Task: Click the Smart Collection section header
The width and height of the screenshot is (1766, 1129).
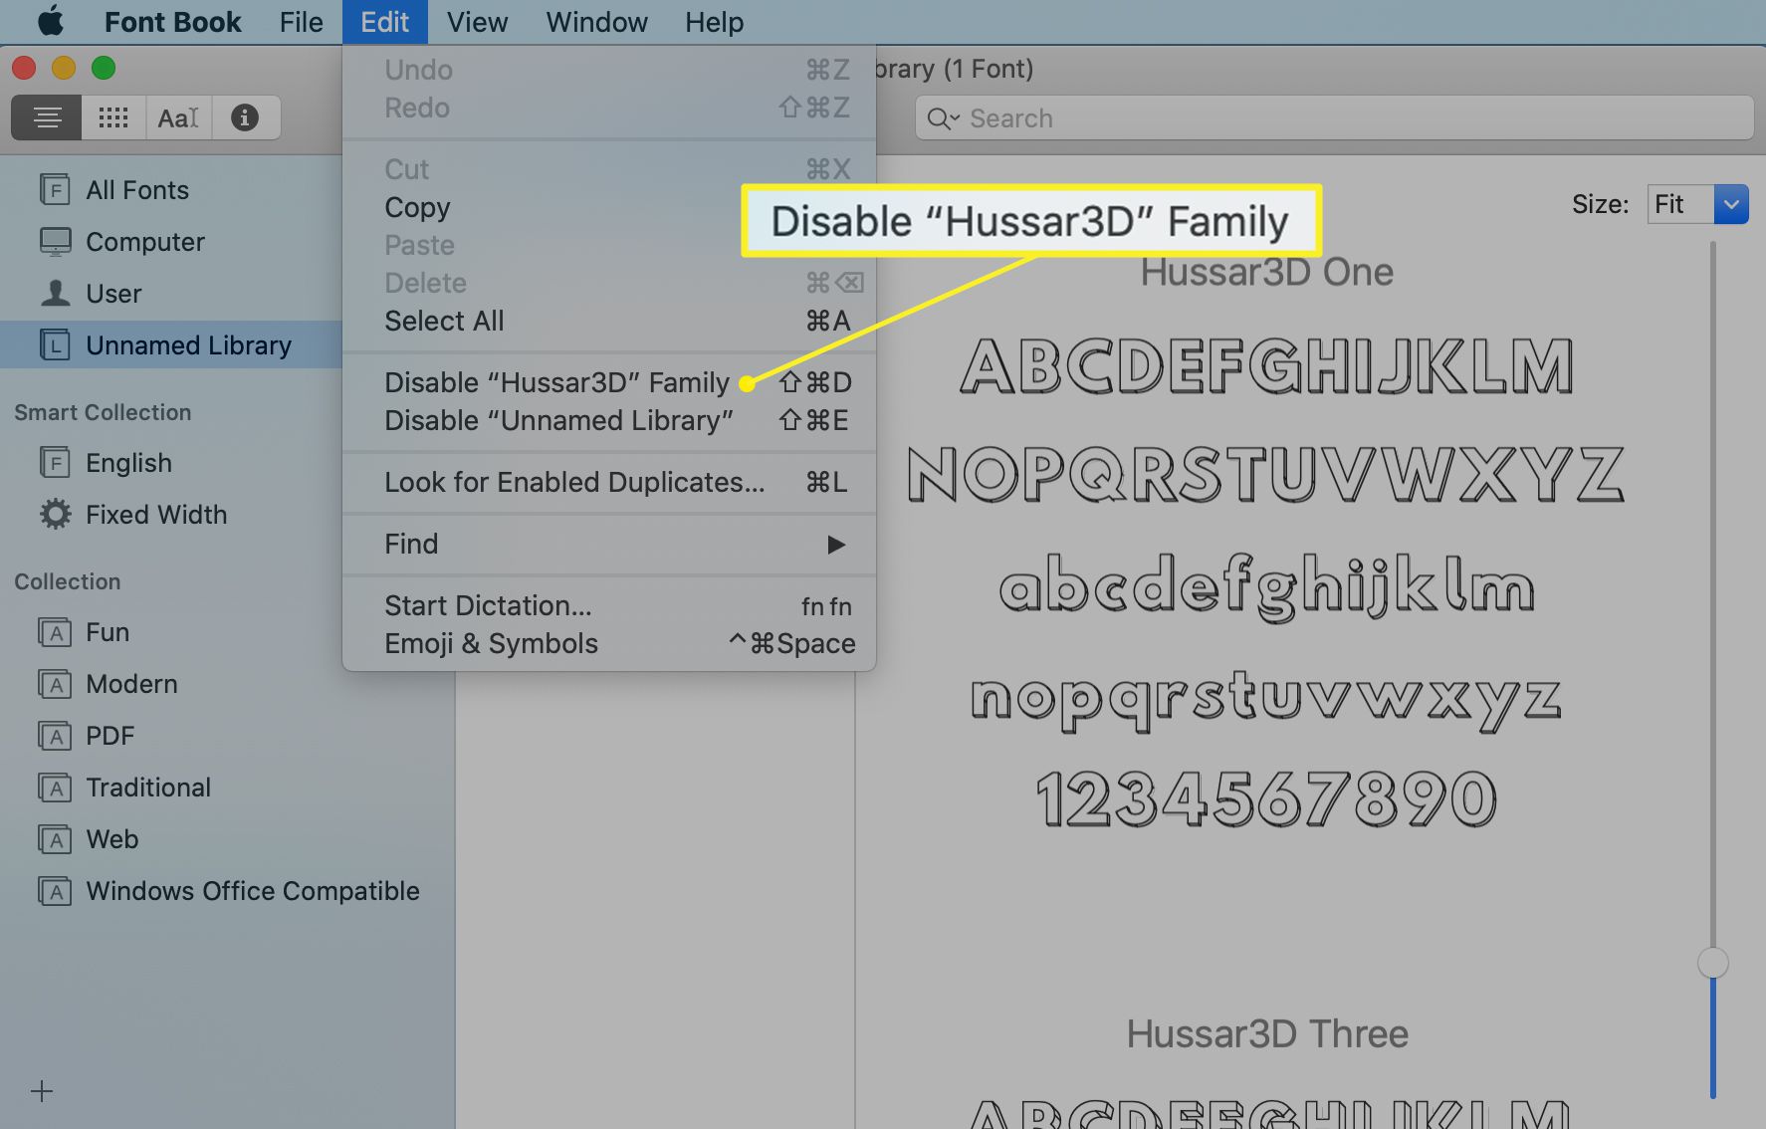Action: click(x=103, y=412)
